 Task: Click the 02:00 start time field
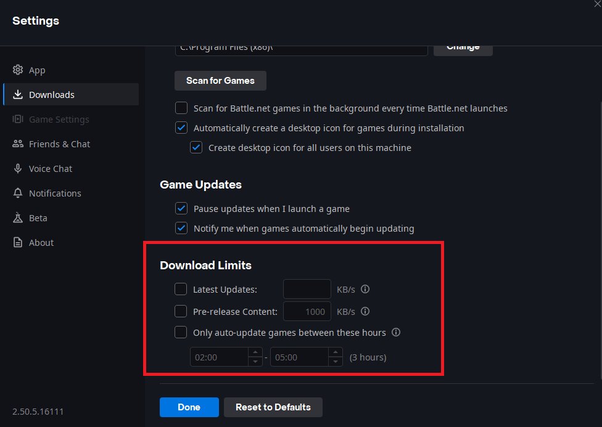219,357
